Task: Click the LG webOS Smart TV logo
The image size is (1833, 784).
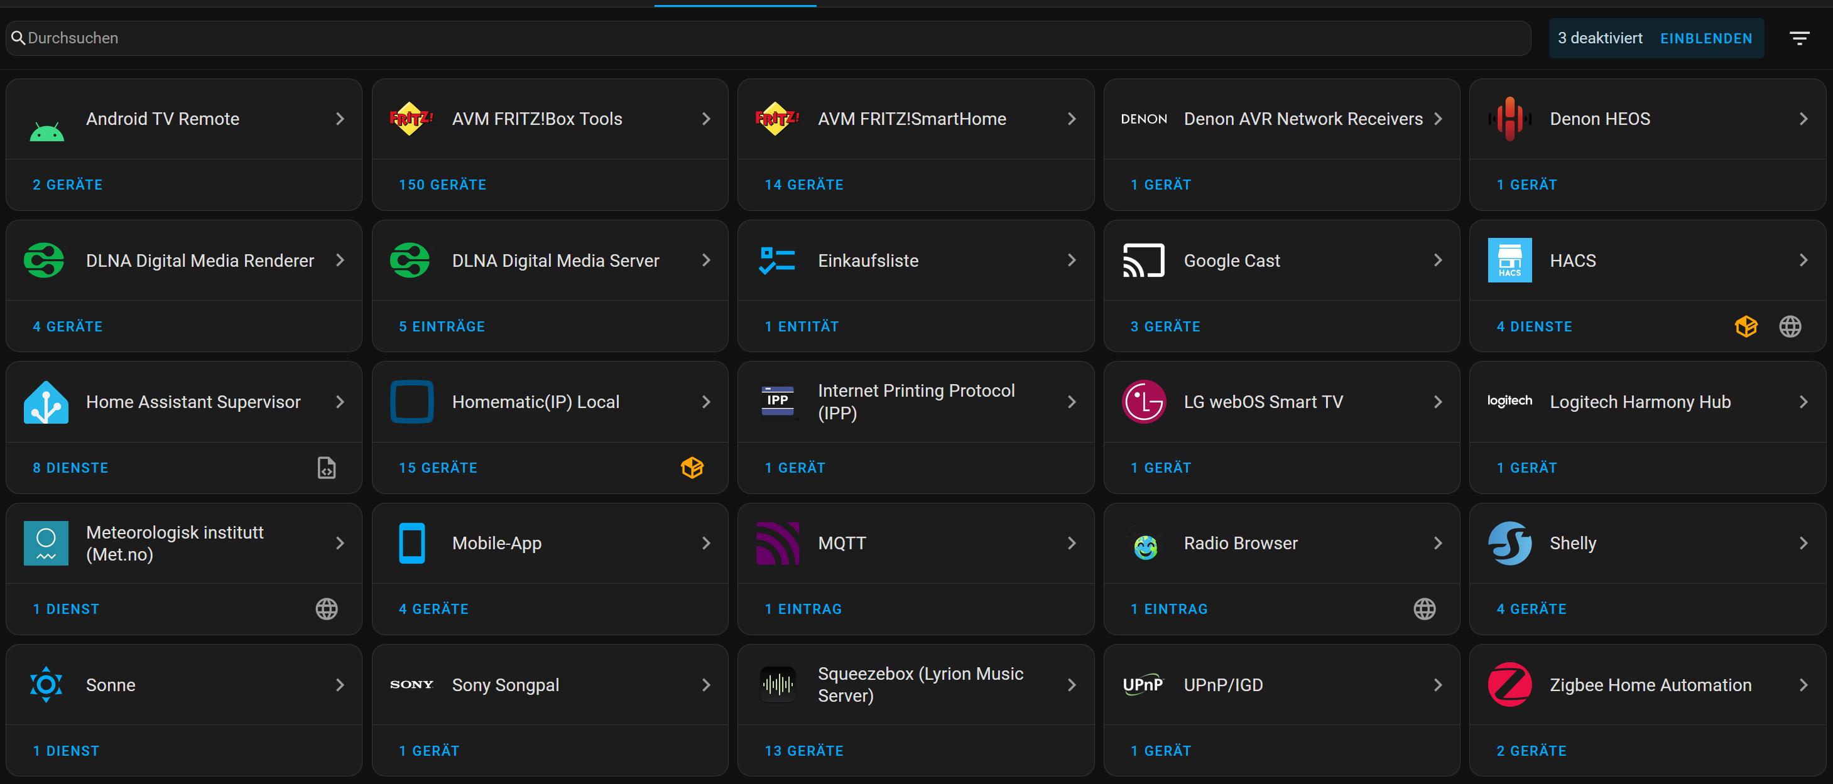Action: [1143, 402]
